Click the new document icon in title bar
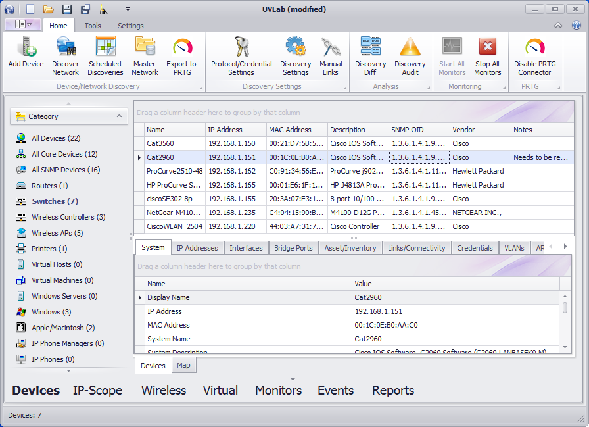 [30, 9]
